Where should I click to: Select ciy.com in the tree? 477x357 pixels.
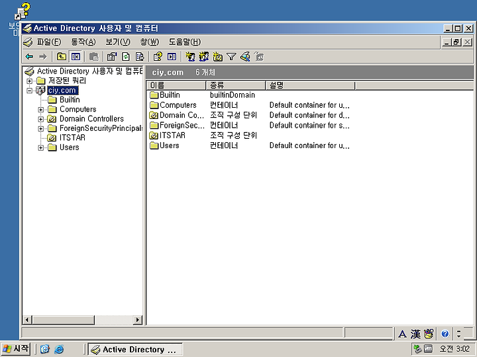[62, 91]
